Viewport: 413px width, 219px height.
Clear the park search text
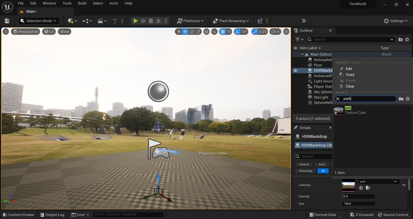338,99
